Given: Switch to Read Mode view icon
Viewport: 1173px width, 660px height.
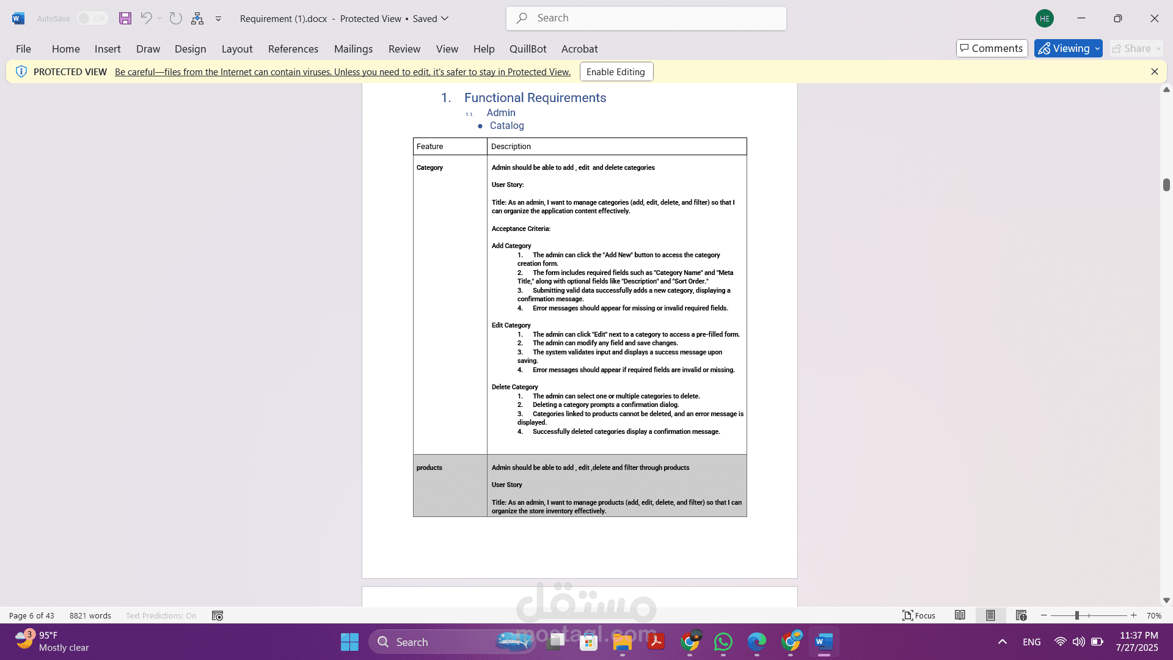Looking at the screenshot, I should tap(960, 615).
